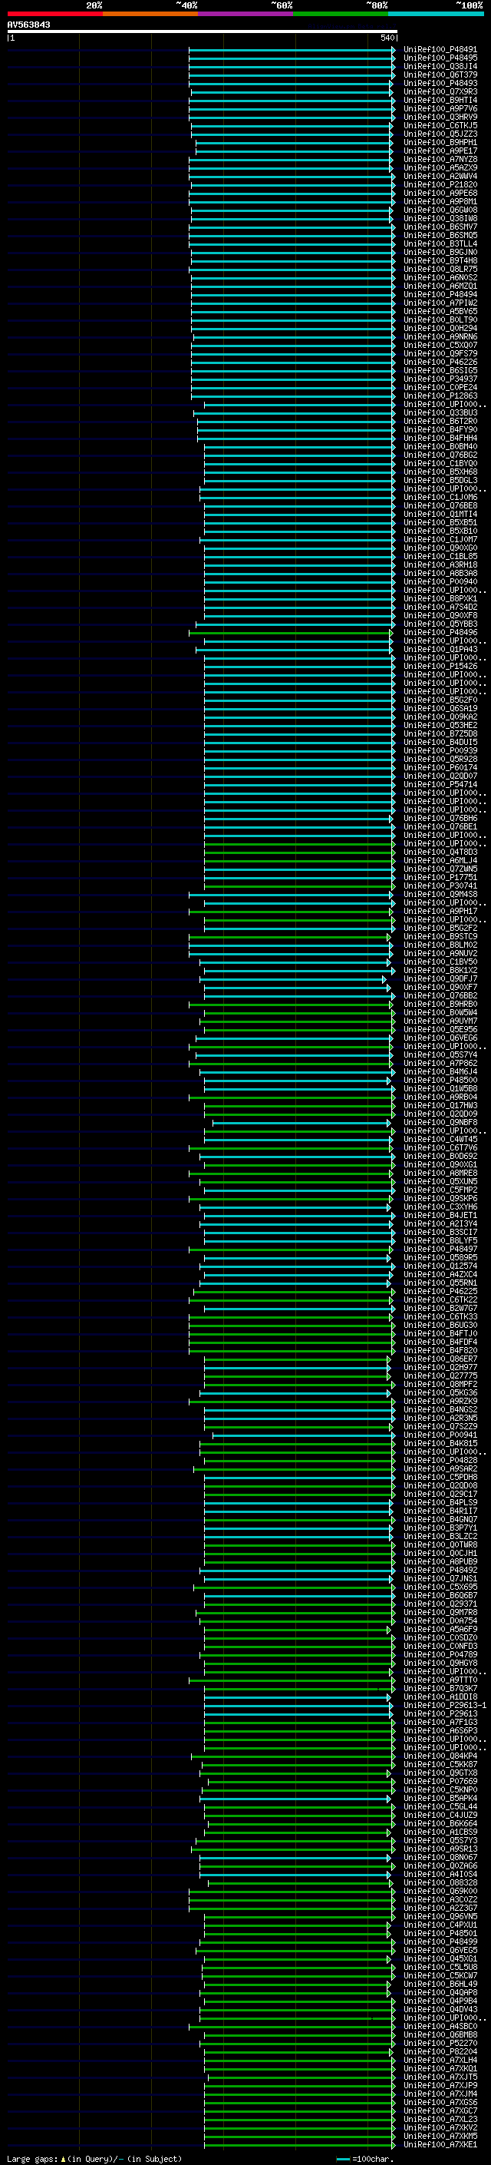Click the alignment bar of UniRef100_P12863

[293, 396]
